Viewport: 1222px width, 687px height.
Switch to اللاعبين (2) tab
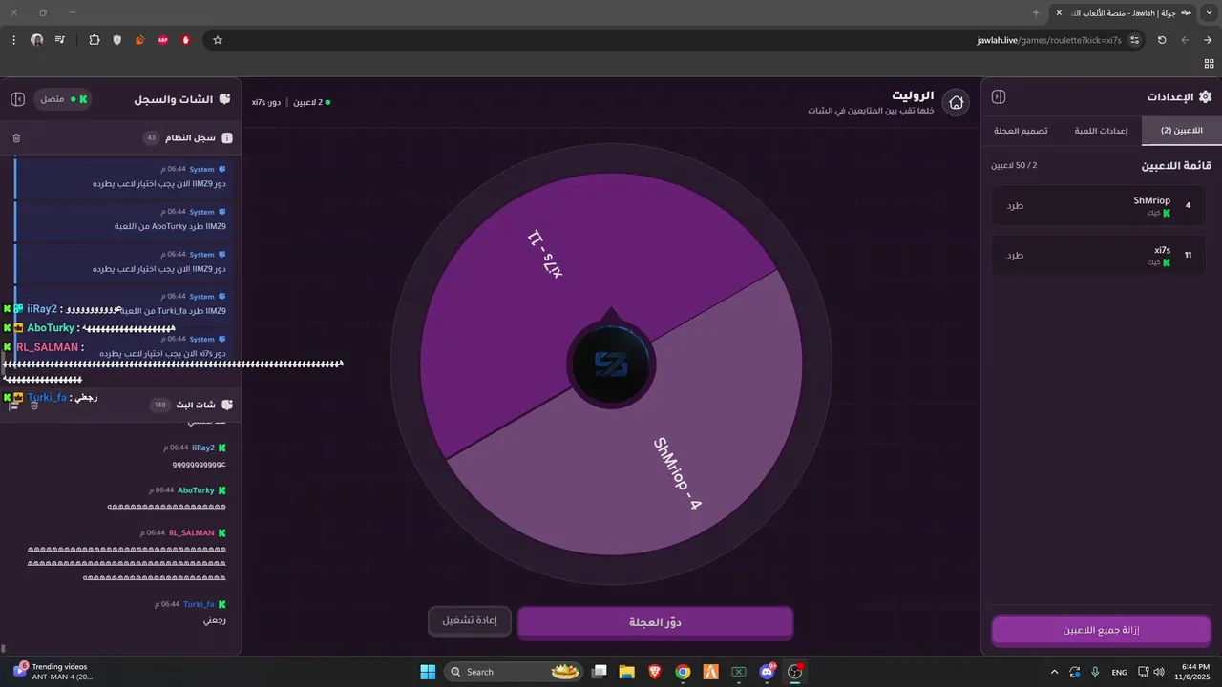[1180, 131]
